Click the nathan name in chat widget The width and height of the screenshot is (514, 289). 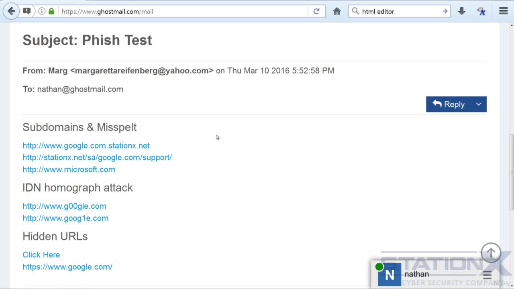tap(417, 274)
